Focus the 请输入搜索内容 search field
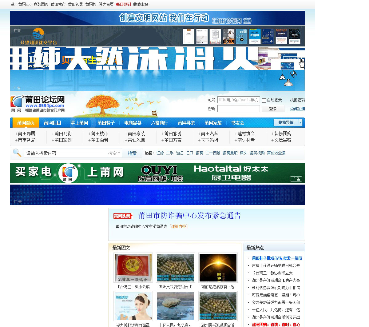The width and height of the screenshot is (369, 327). 65,153
